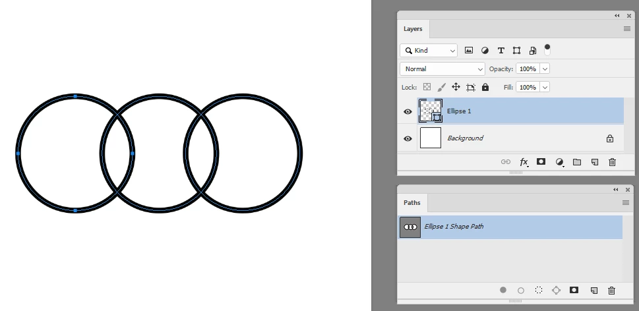This screenshot has width=639, height=311.
Task: Click top anchor point of left circle
Action: click(75, 96)
